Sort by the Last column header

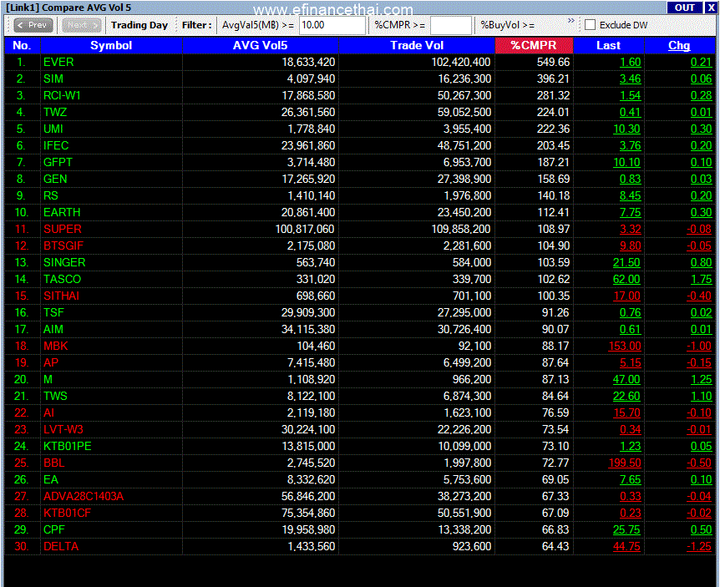(x=608, y=45)
